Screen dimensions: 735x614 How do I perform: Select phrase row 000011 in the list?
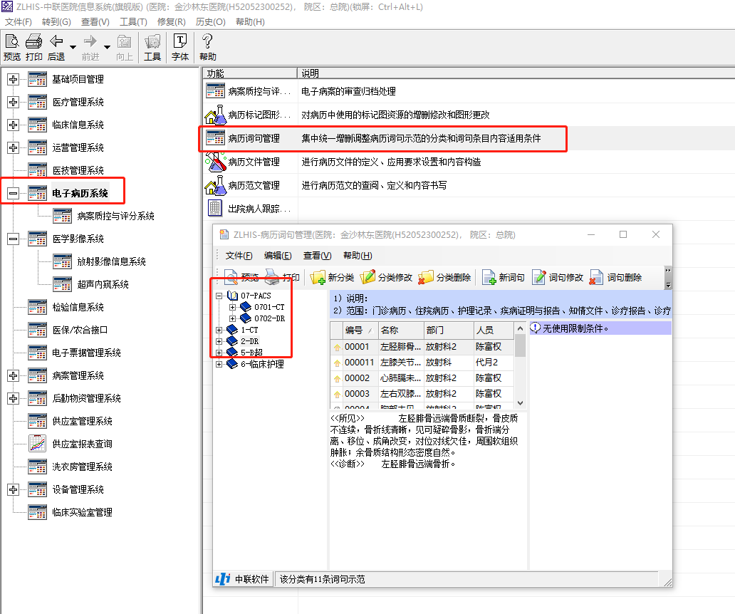point(422,363)
